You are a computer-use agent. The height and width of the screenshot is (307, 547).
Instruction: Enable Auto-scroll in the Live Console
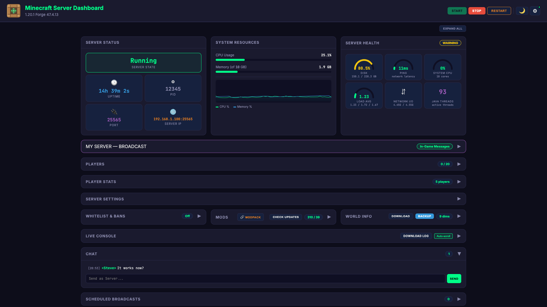click(443, 236)
